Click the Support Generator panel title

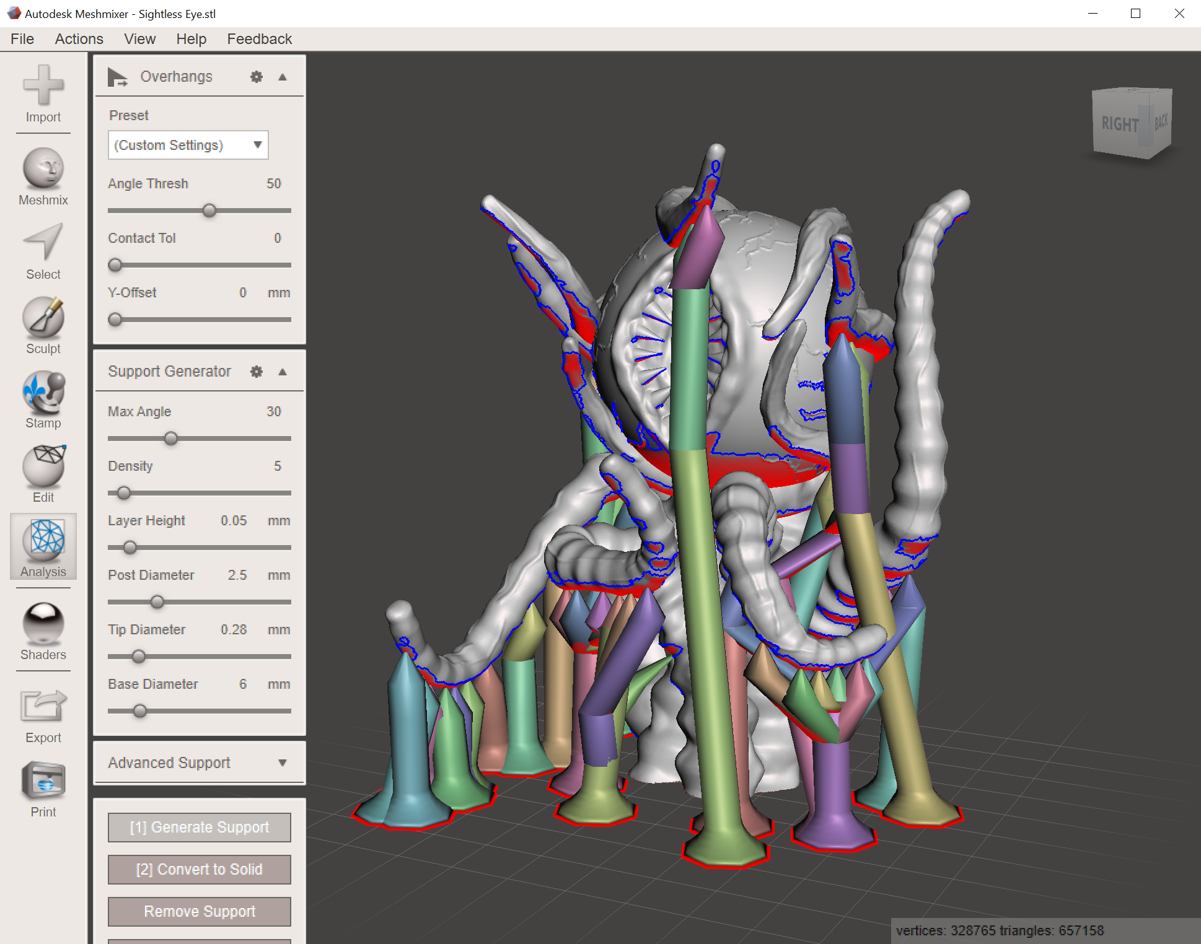tap(169, 372)
